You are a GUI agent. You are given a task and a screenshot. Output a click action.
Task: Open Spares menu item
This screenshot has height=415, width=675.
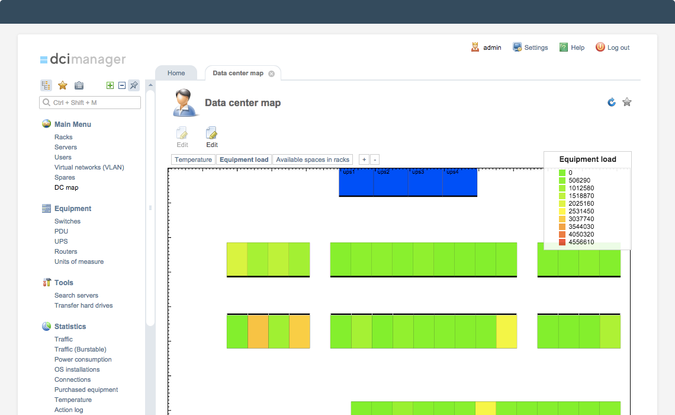[65, 177]
